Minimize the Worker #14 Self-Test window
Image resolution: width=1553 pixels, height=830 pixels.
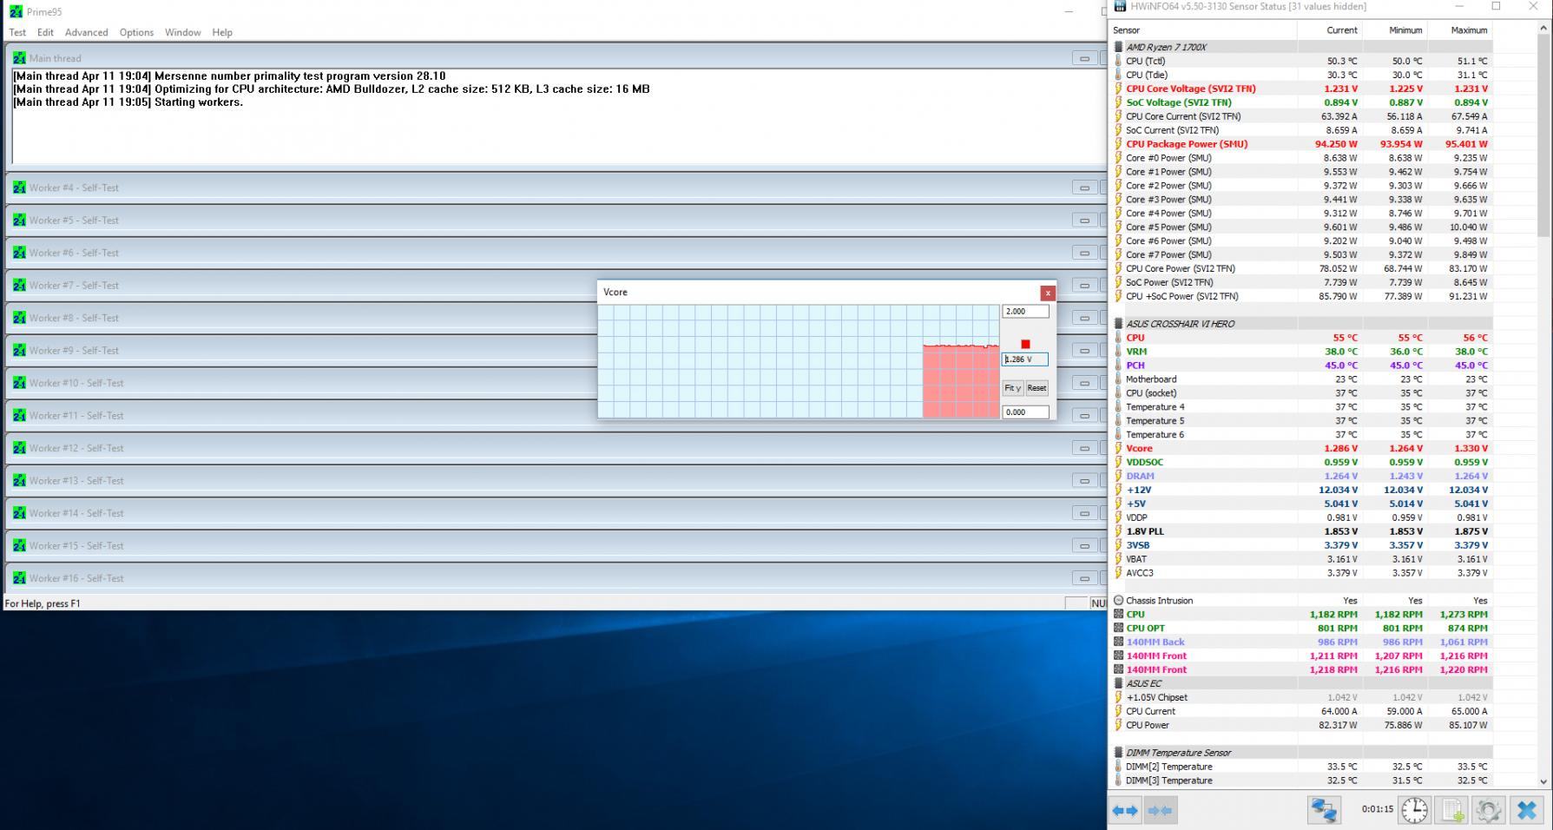pos(1084,513)
